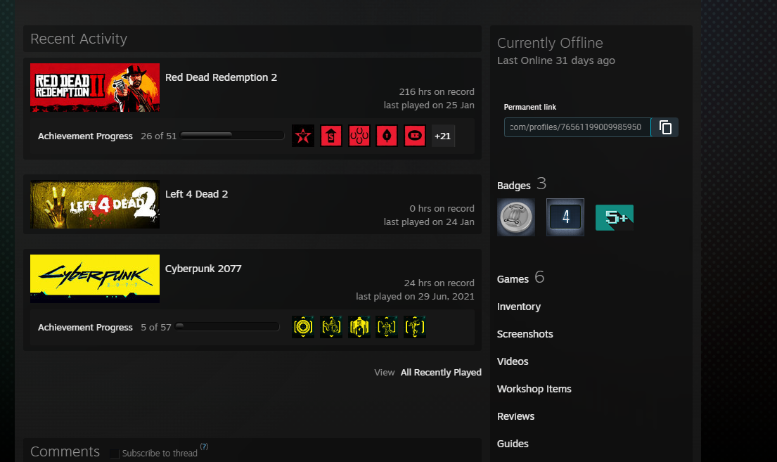This screenshot has height=462, width=777.
Task: Open the oval cartridge Red Dead achievement
Action: pos(415,136)
